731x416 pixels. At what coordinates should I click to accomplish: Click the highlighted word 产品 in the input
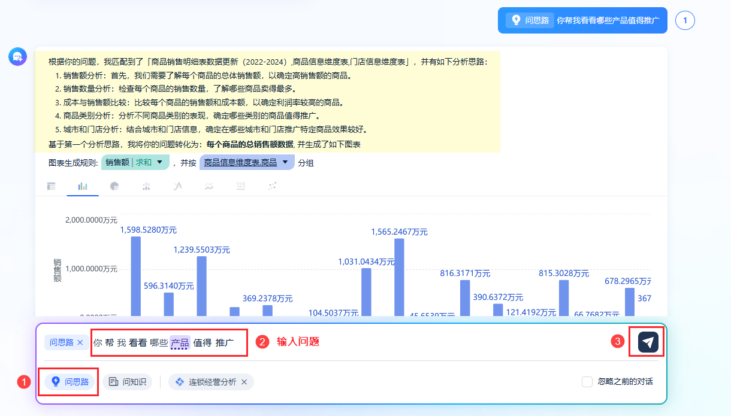click(x=180, y=342)
